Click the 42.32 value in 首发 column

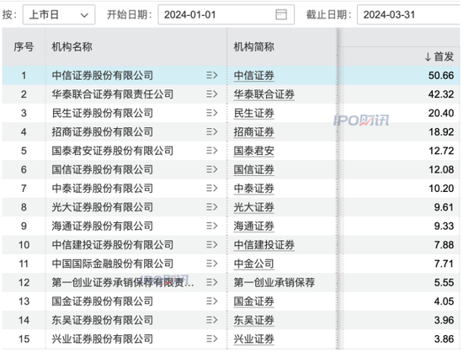(x=441, y=94)
